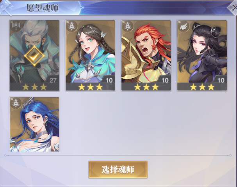Click the three stars under braided girl
237x187 pixels.
point(90,87)
